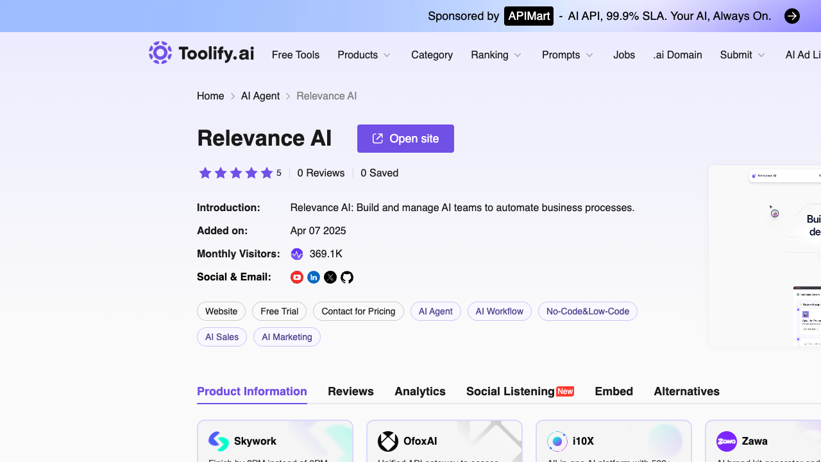Select the AI Agent tag chip
821x462 pixels.
[x=436, y=311]
